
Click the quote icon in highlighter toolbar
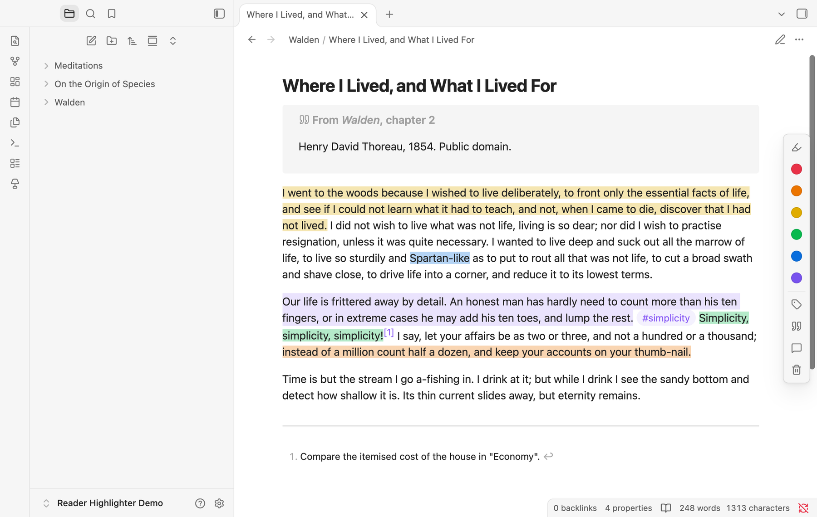click(797, 326)
